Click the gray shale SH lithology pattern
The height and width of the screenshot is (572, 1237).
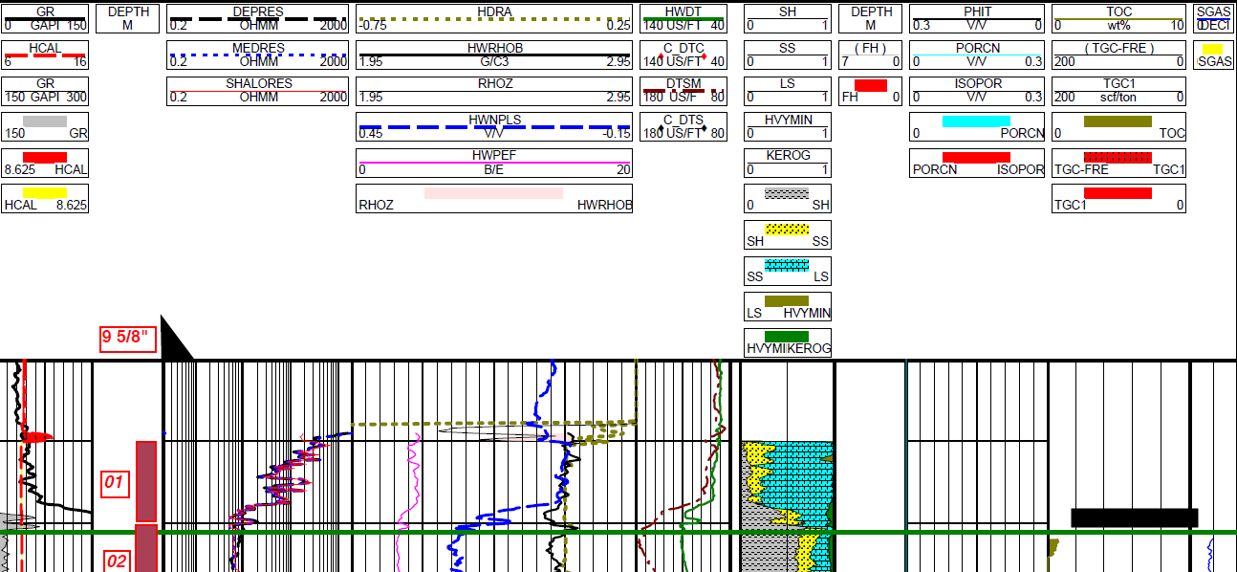[787, 193]
